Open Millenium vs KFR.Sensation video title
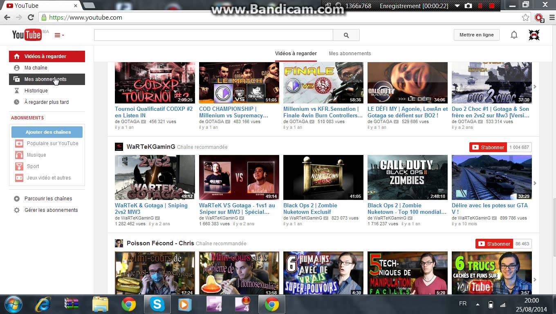556x314 pixels. [323, 112]
